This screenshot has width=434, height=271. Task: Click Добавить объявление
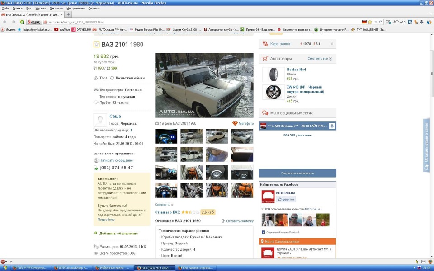(118, 234)
